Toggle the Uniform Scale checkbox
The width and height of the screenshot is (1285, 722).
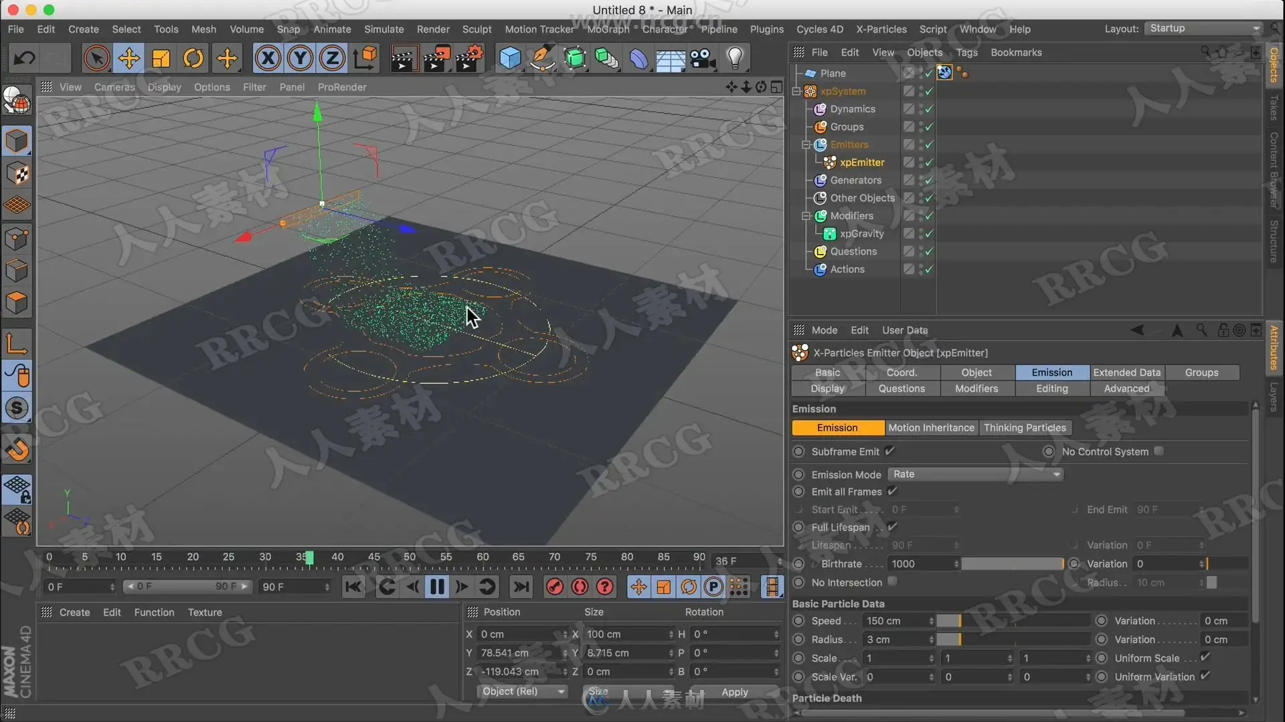pyautogui.click(x=1205, y=658)
